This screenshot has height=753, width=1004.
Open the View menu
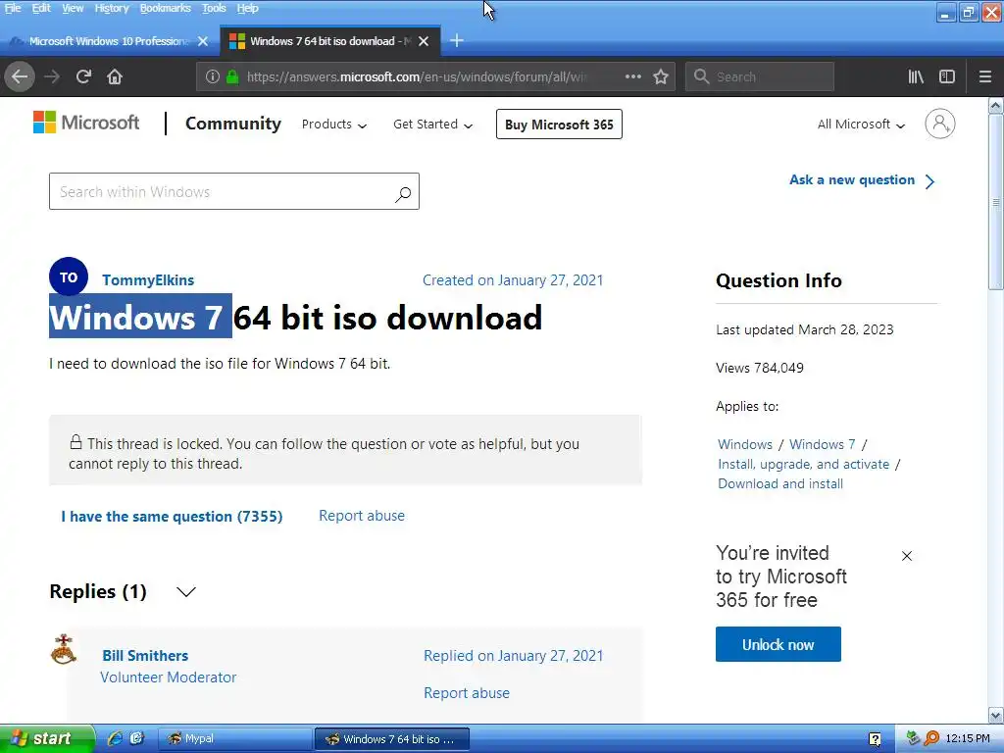tap(73, 8)
